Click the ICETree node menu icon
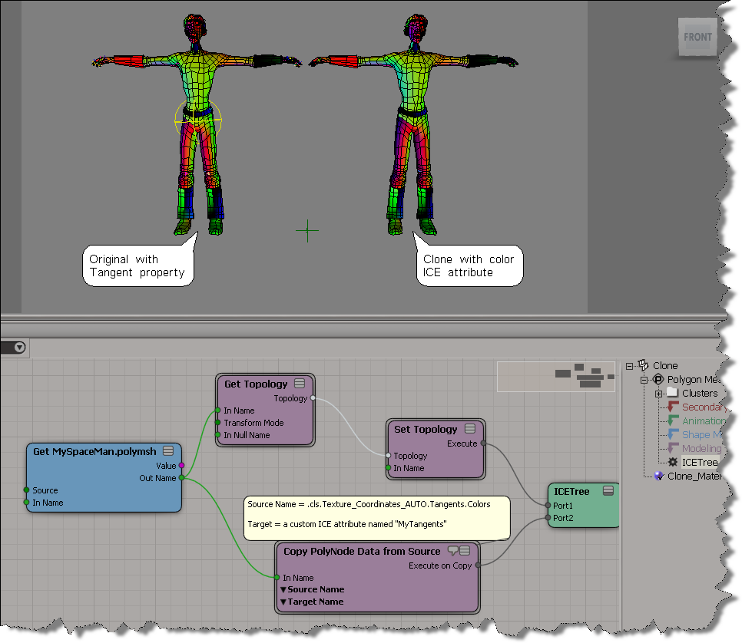Viewport: 742px width, 643px height. (608, 490)
